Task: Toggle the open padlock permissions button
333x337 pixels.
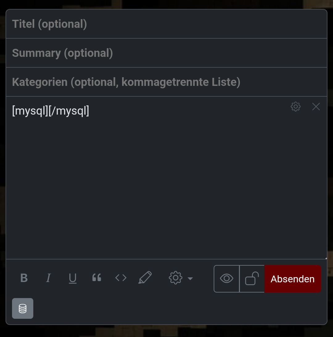Action: (252, 279)
